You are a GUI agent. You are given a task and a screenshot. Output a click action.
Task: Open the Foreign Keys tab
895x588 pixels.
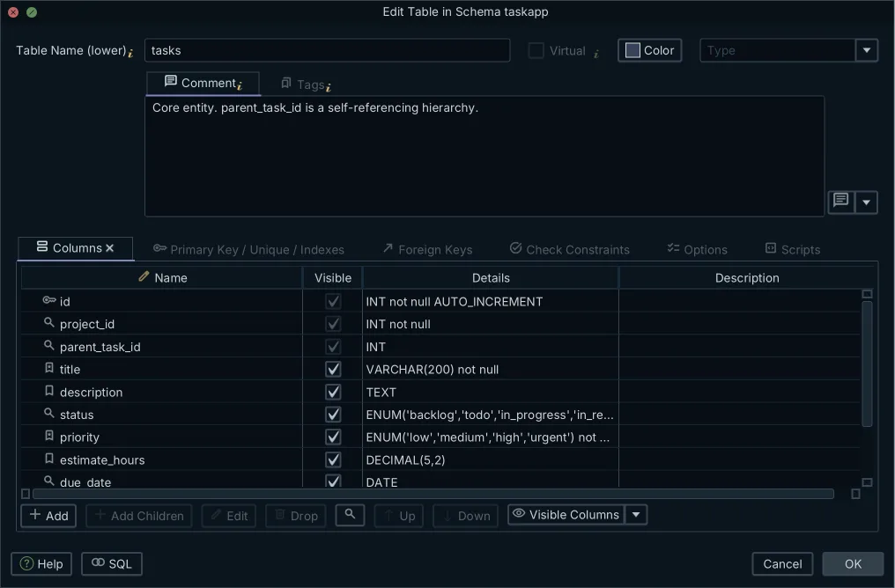(x=427, y=249)
